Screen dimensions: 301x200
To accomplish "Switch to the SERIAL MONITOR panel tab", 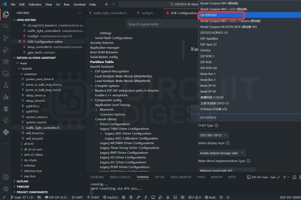I will pos(181,177).
